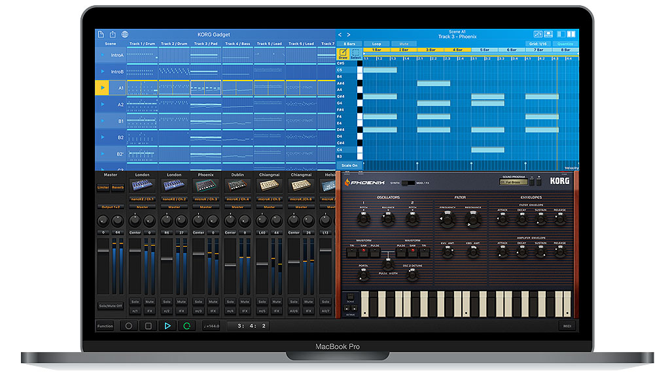
Task: Open the globe icon in the top bar
Action: point(125,34)
